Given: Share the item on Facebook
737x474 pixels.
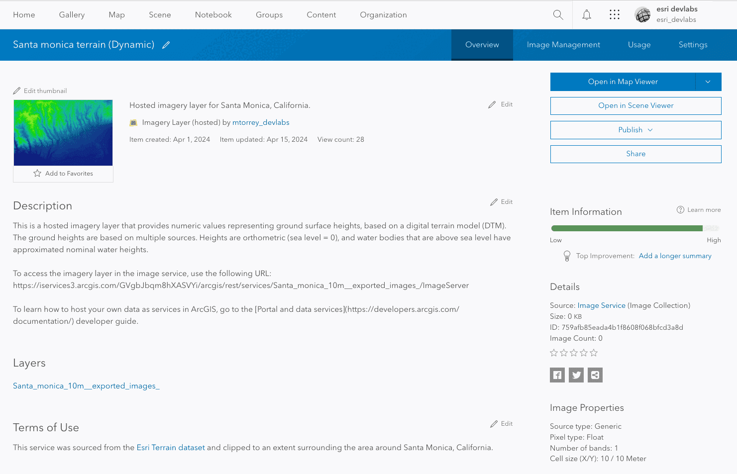Looking at the screenshot, I should [x=557, y=375].
